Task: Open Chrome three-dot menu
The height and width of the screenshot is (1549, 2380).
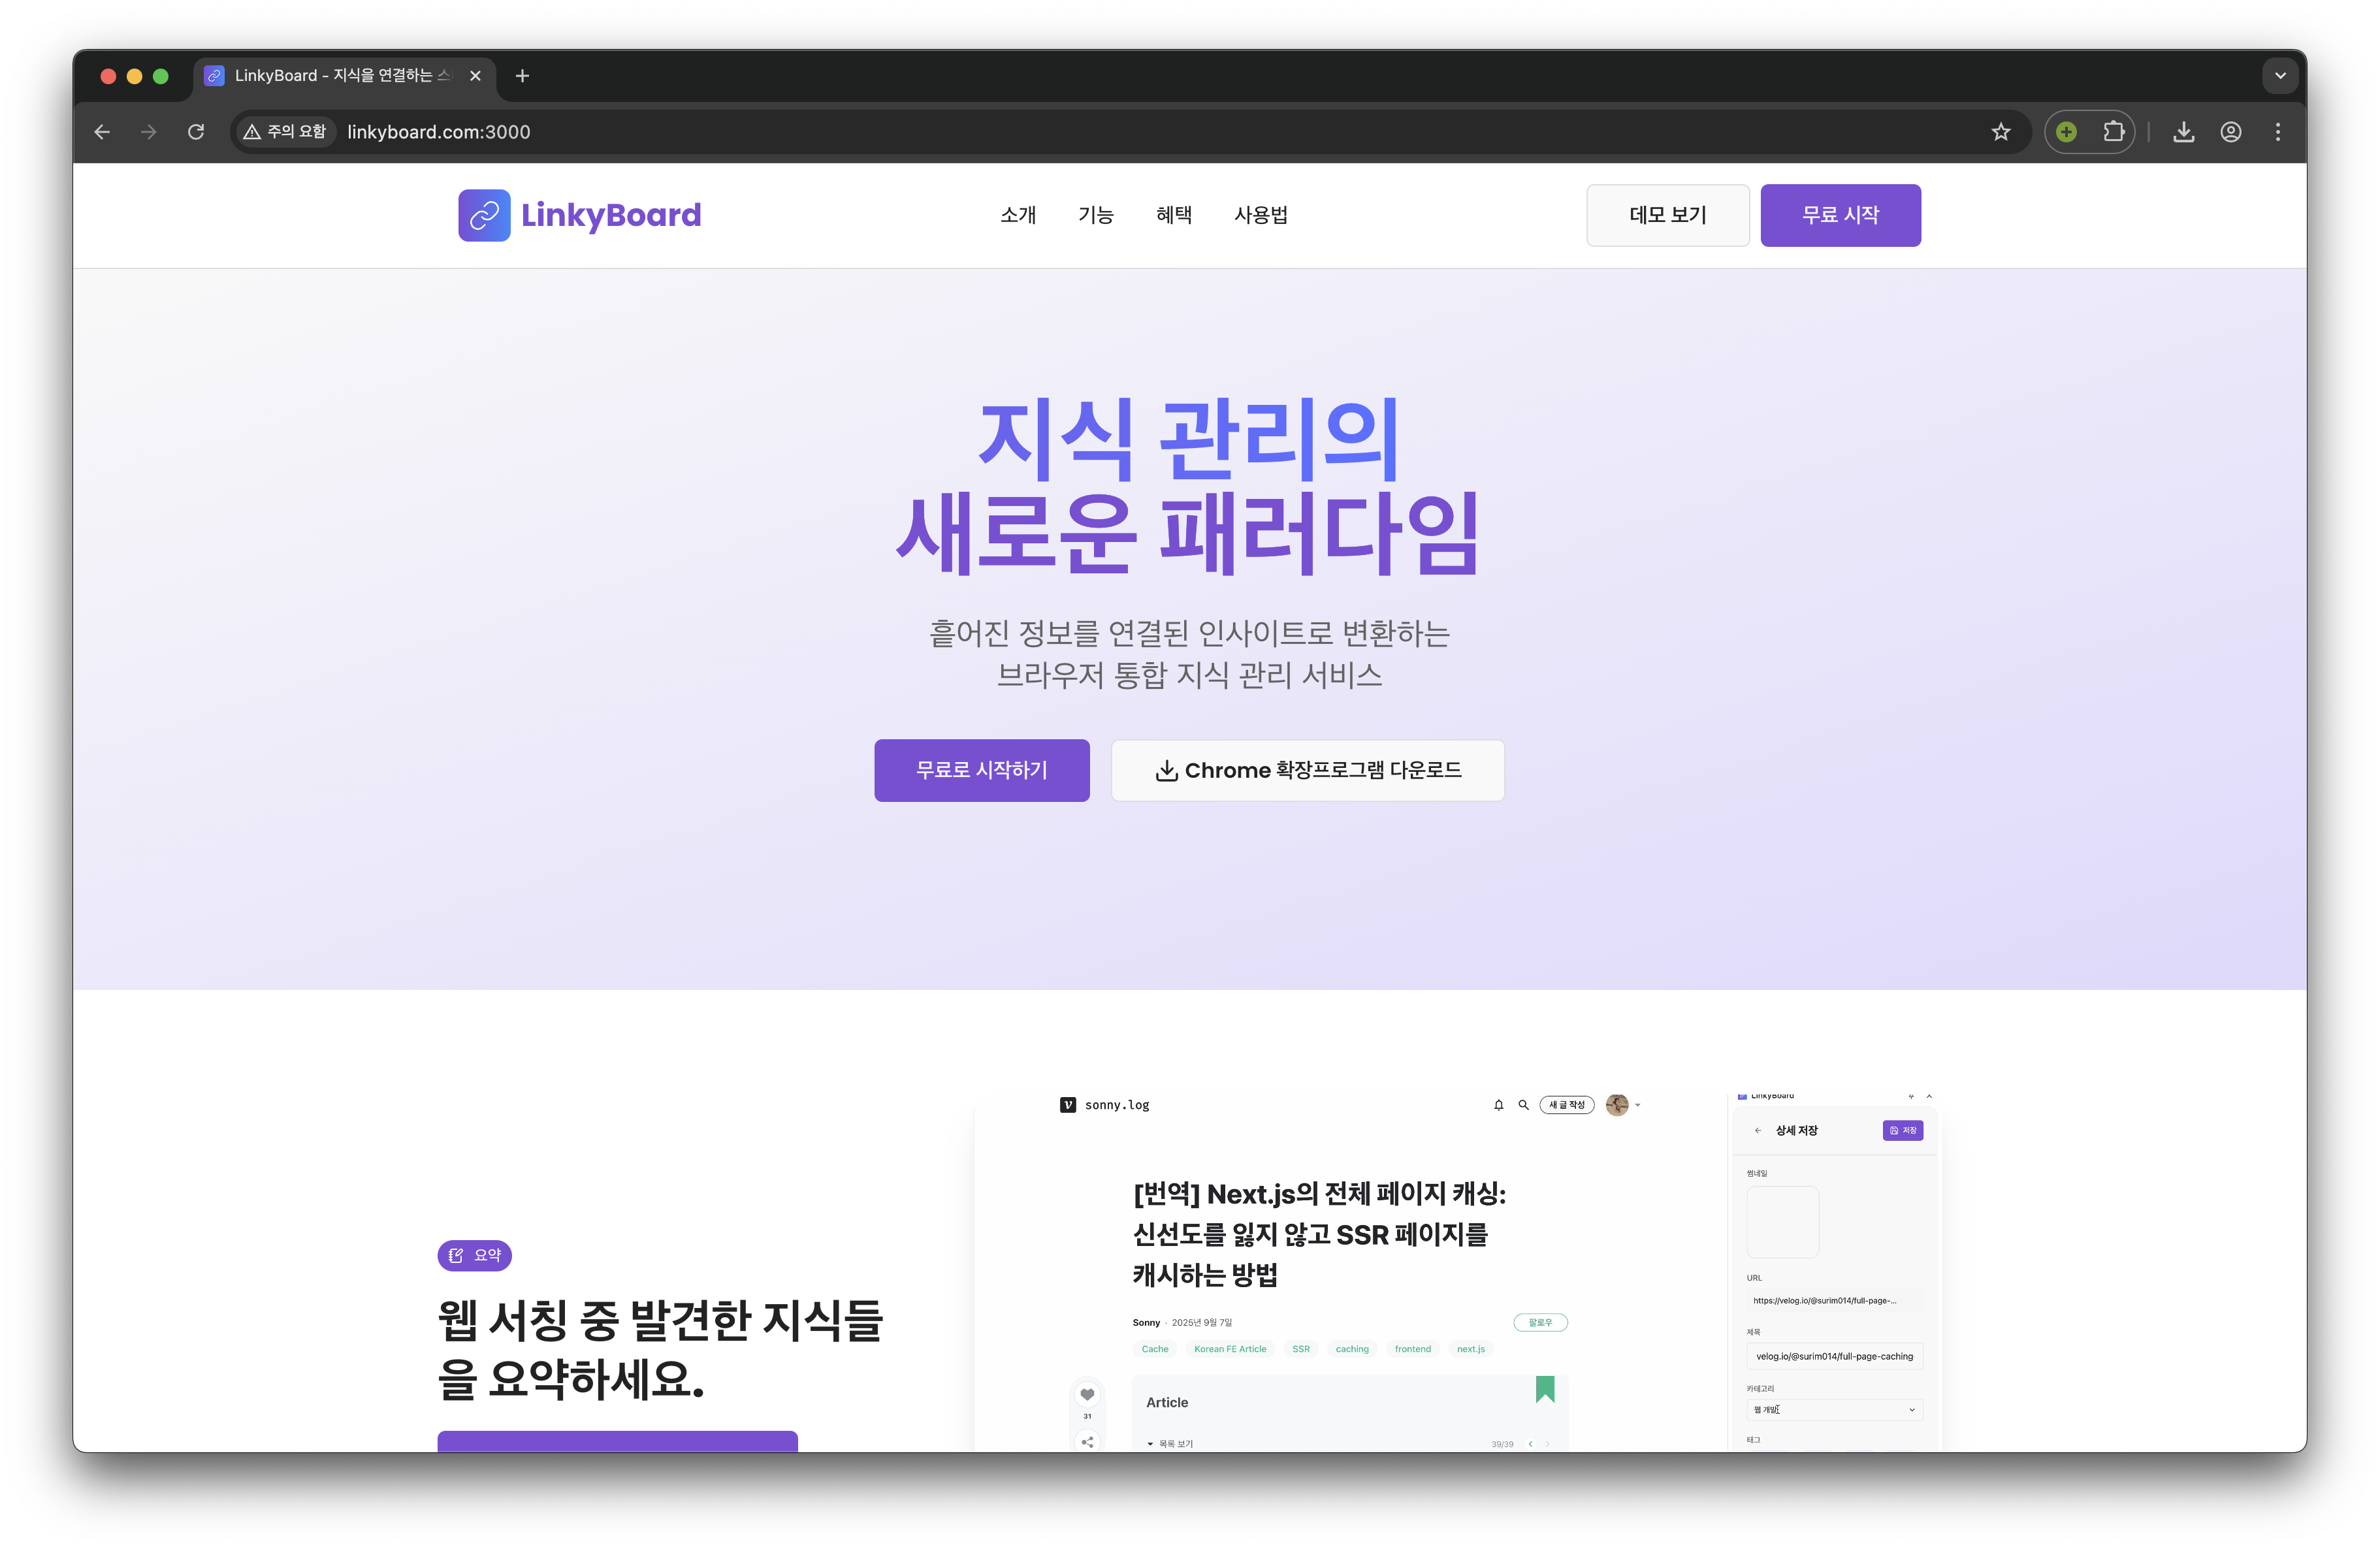Action: click(x=2278, y=132)
